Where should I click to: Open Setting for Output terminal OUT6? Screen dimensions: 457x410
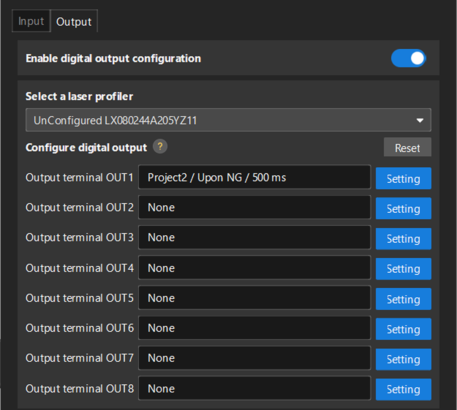coord(403,329)
